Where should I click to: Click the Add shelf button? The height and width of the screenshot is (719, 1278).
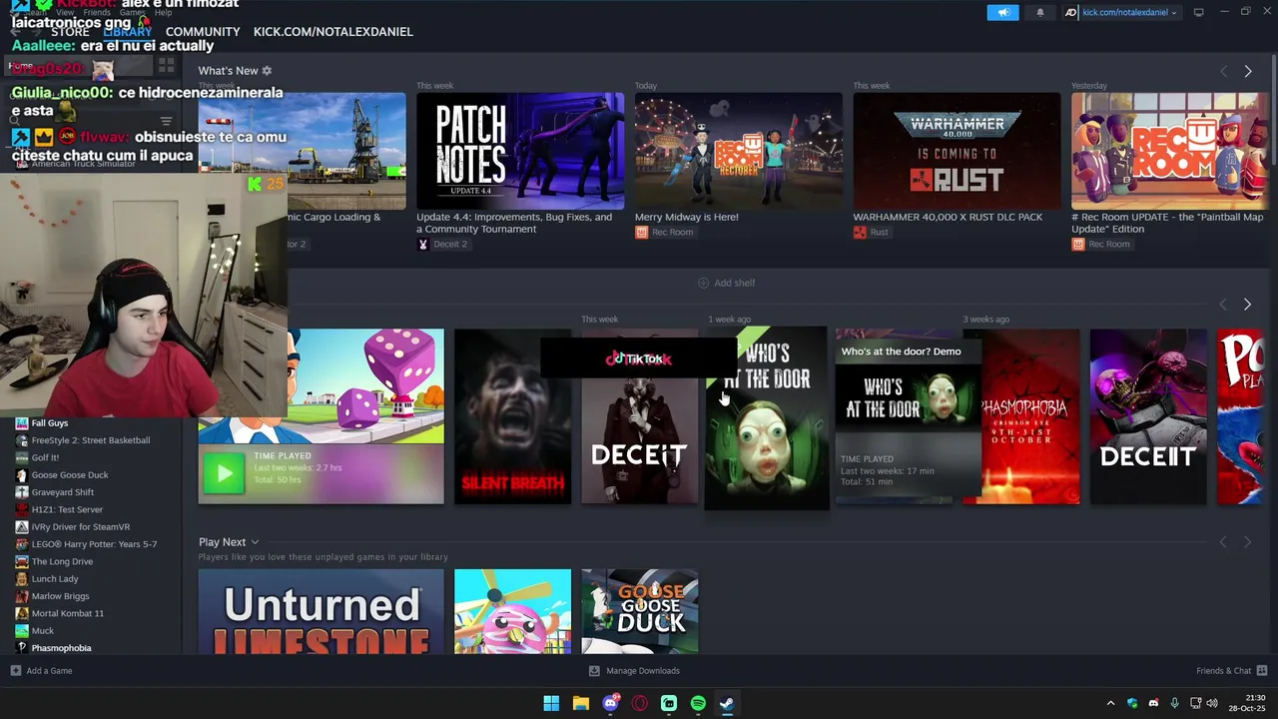(x=726, y=283)
